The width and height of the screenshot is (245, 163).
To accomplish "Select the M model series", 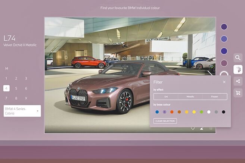I will pos(6,69).
